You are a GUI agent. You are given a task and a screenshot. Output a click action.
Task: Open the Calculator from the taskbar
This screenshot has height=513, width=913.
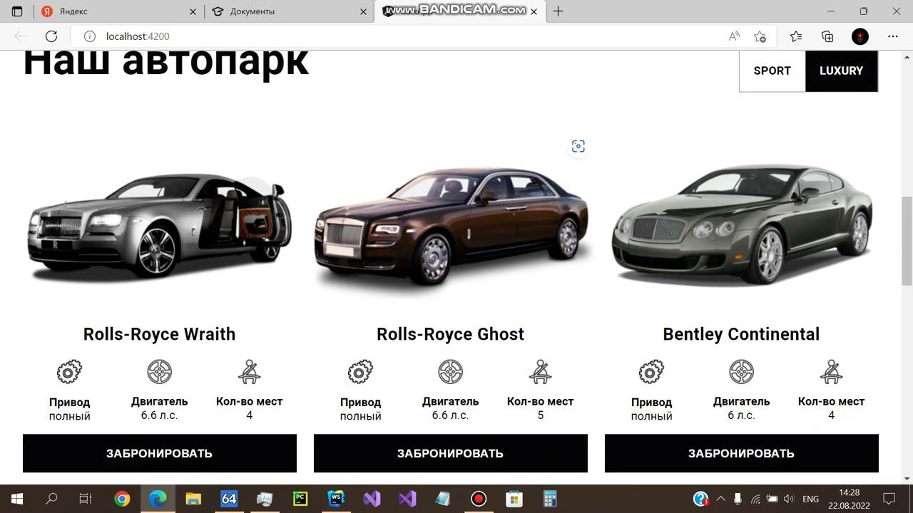549,499
